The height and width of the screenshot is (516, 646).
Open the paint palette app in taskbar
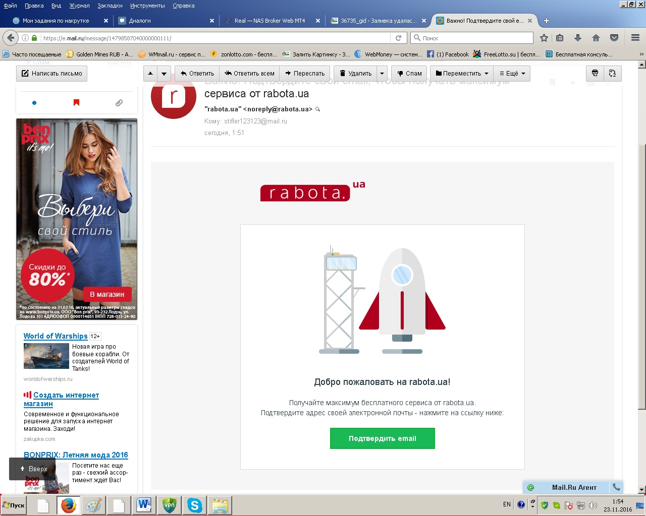93,505
